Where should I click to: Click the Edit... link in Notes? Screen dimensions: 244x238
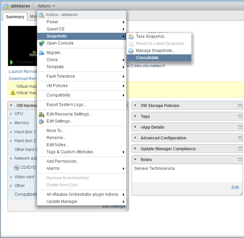tap(236, 187)
